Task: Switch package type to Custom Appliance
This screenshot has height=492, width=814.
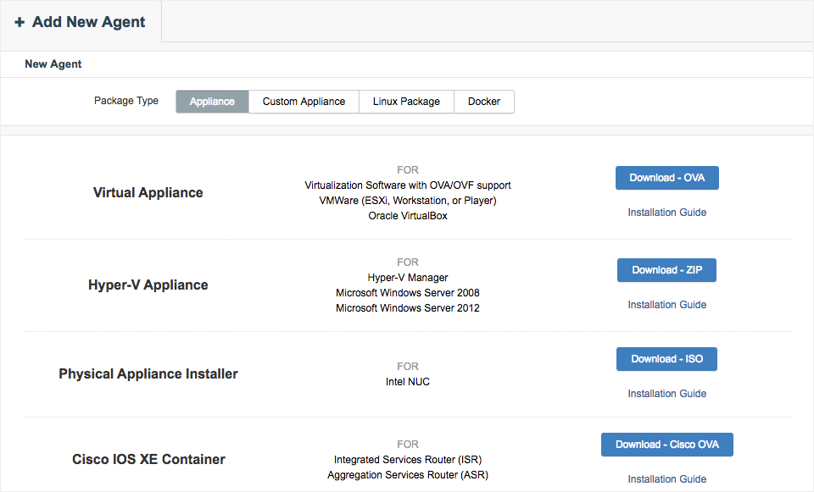Action: (x=304, y=102)
